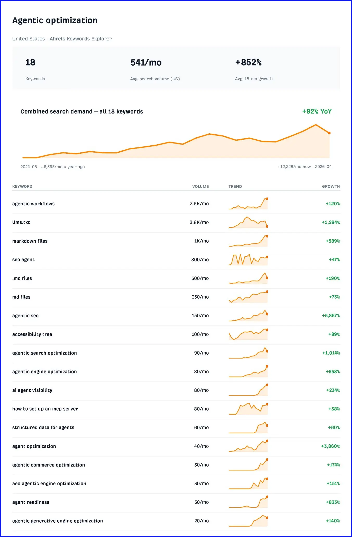Click the VOLUME column header
Image resolution: width=352 pixels, height=537 pixels.
[x=200, y=186]
